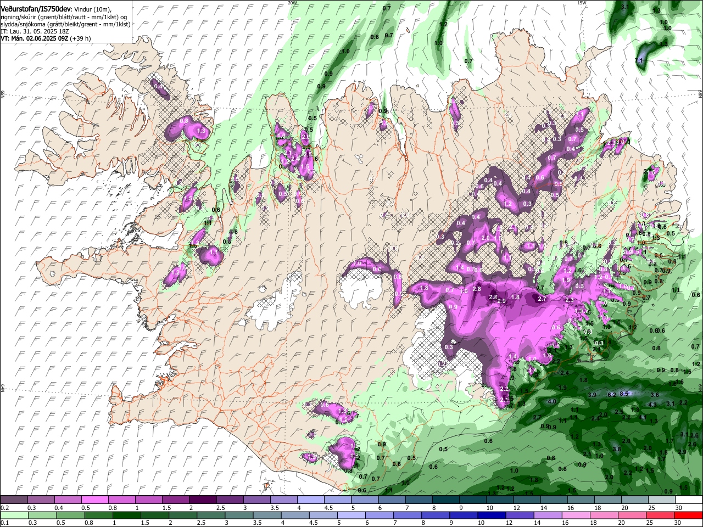Pick deep blue rain swatch between 10 and 12
The width and height of the screenshot is (703, 527).
pyautogui.click(x=492, y=515)
